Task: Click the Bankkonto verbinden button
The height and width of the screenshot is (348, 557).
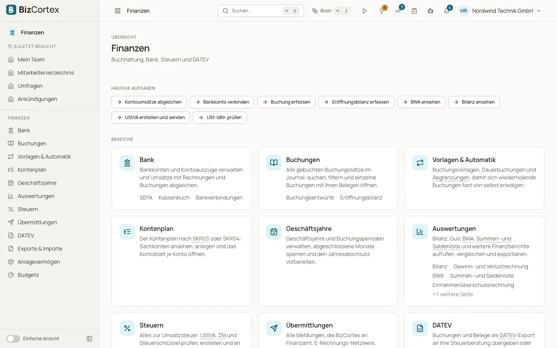Action: coord(222,102)
